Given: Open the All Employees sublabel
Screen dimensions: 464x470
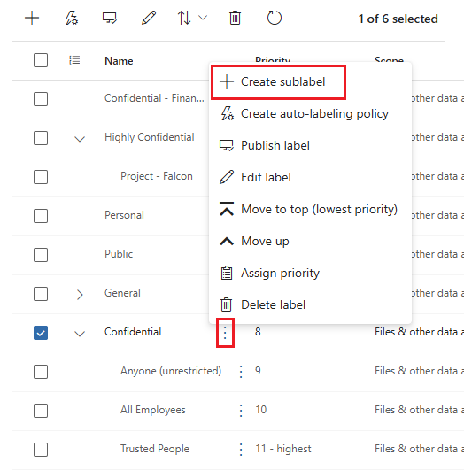Looking at the screenshot, I should [152, 410].
